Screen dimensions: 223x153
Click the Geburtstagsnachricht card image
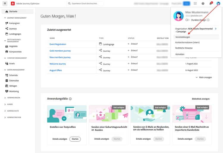(x=109, y=114)
